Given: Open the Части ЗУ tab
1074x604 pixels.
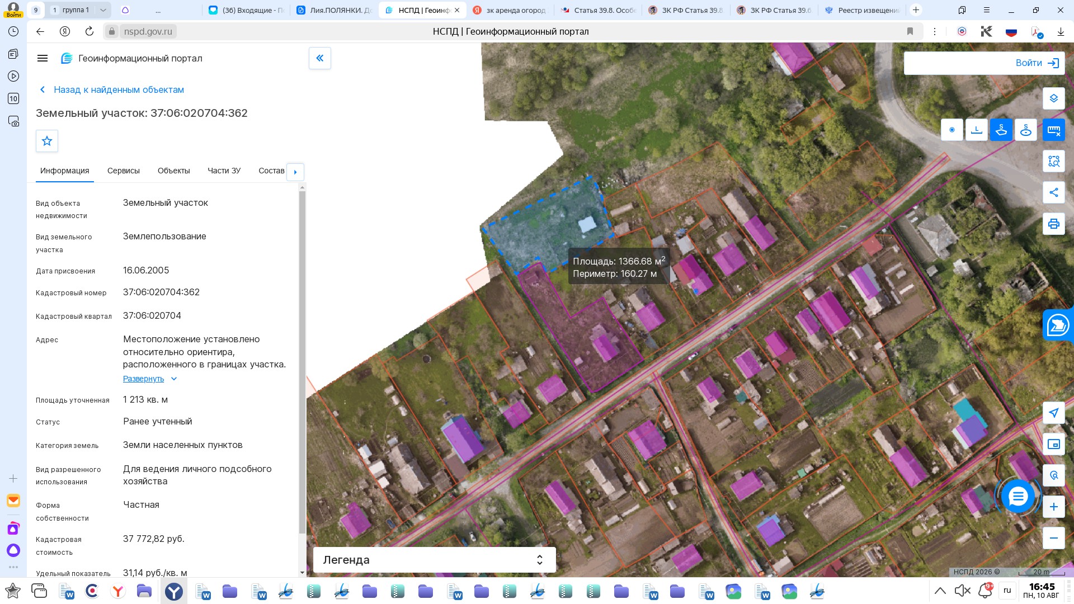Looking at the screenshot, I should (x=224, y=171).
